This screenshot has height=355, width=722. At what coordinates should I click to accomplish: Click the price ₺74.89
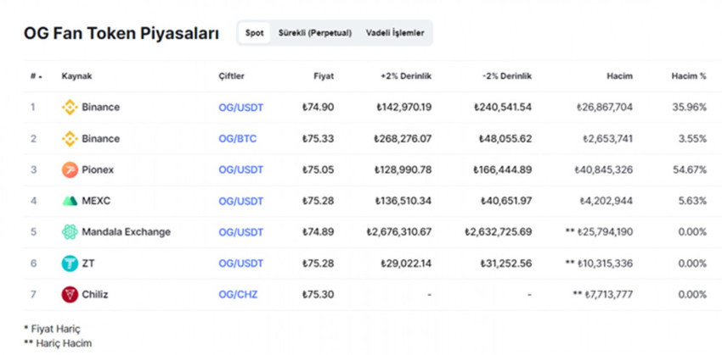point(319,232)
